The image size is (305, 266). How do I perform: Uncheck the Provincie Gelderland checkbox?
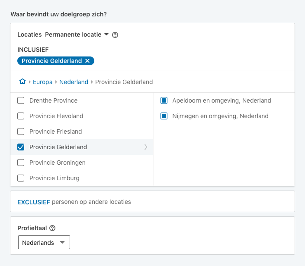21,147
